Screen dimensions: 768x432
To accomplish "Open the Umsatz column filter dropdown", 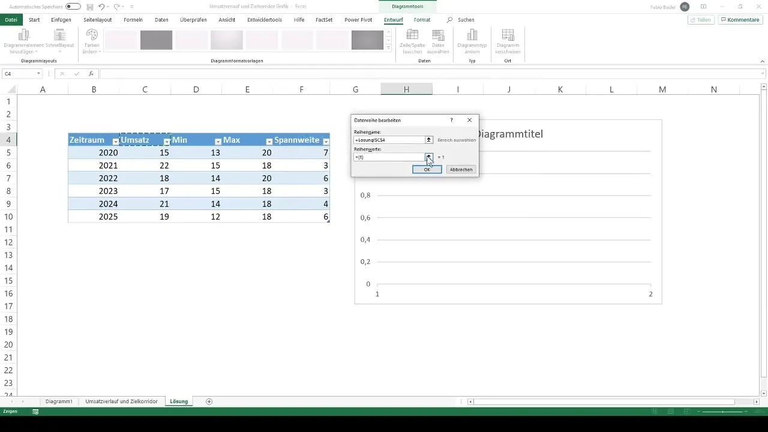I will [167, 142].
